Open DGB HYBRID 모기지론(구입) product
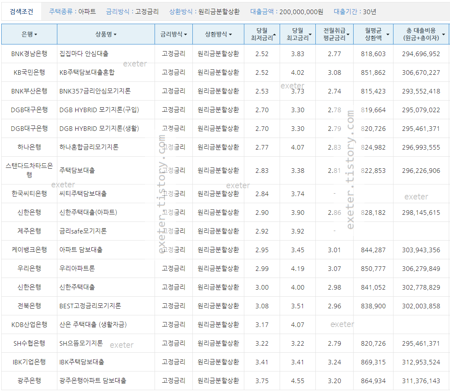450x391 pixels. click(x=99, y=110)
